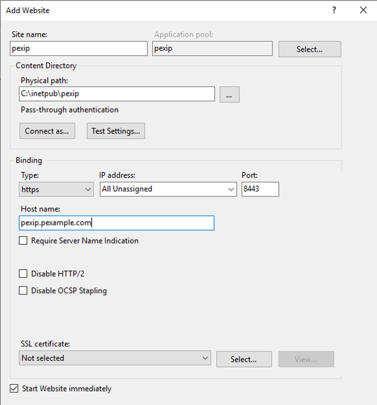Click the Physical path input field
The width and height of the screenshot is (377, 405).
117,94
